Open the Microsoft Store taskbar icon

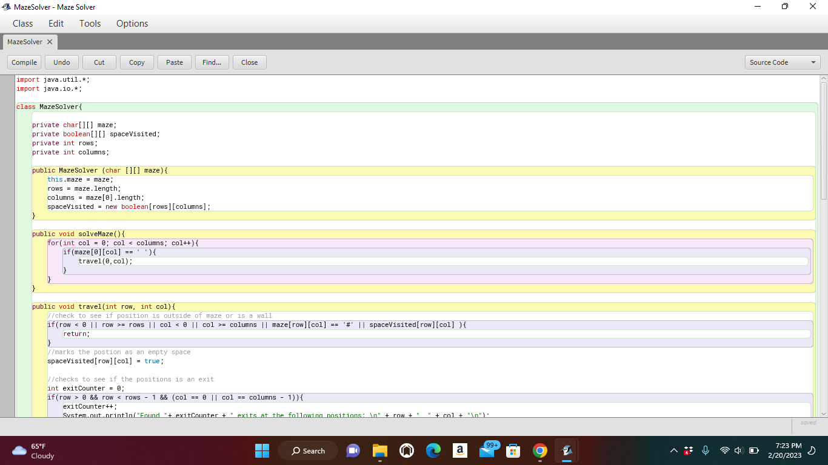pos(513,450)
